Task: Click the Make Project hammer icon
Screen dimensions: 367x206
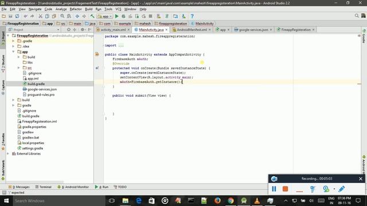Action: [x=92, y=16]
